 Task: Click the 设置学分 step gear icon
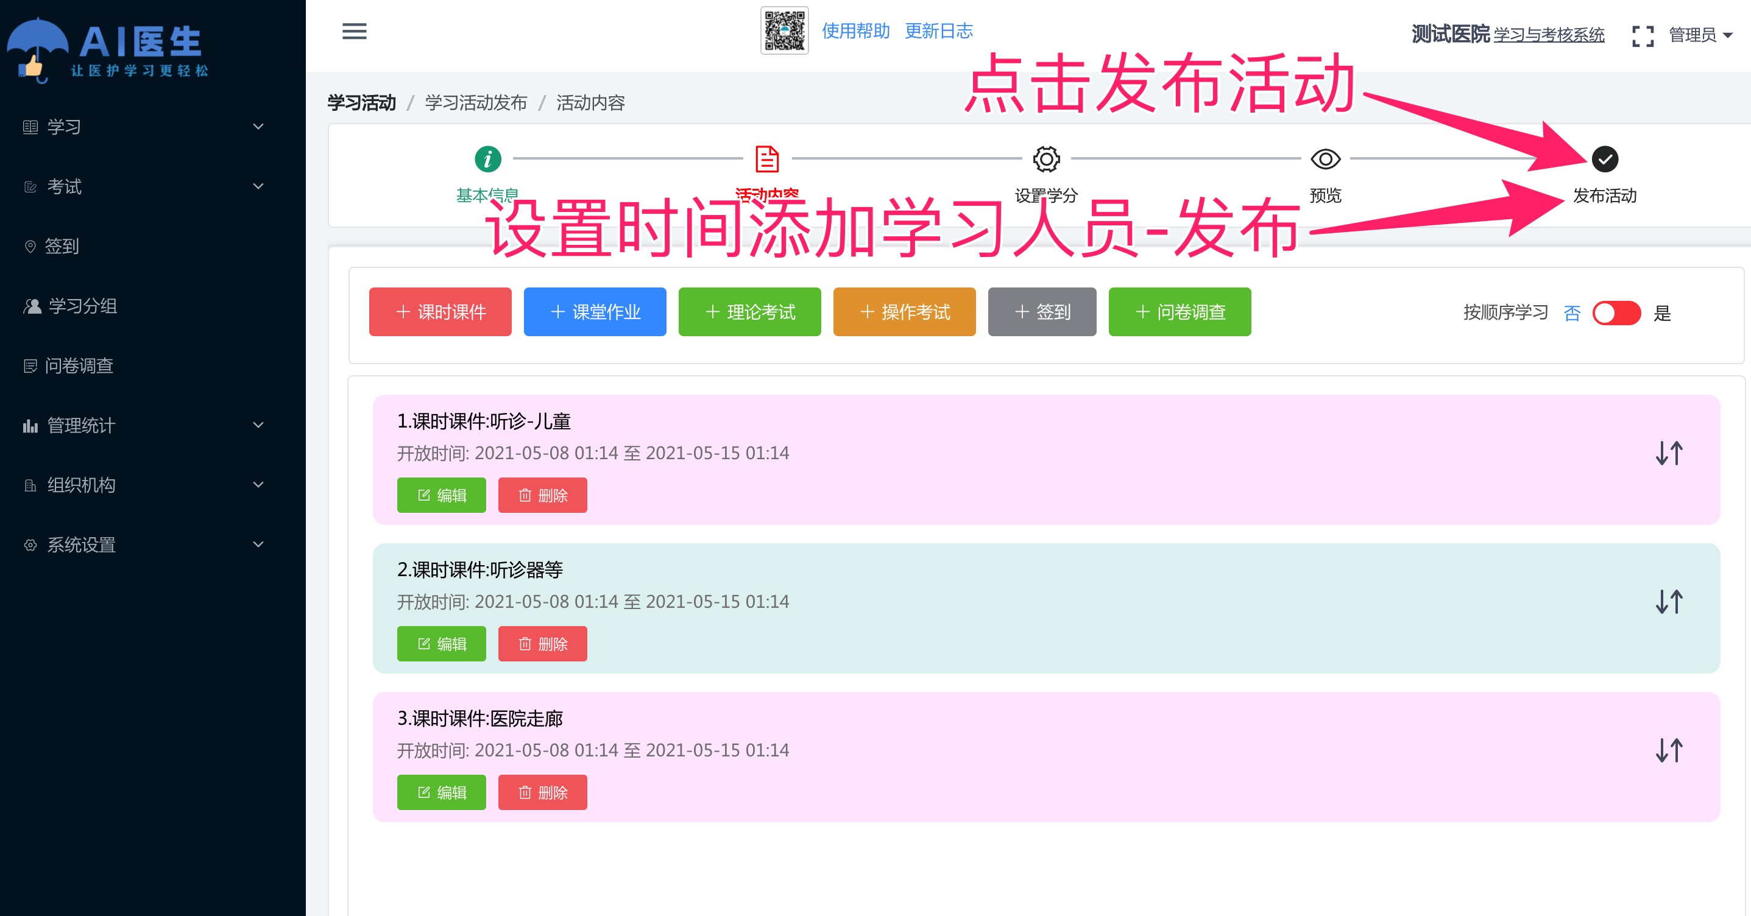(x=1046, y=159)
